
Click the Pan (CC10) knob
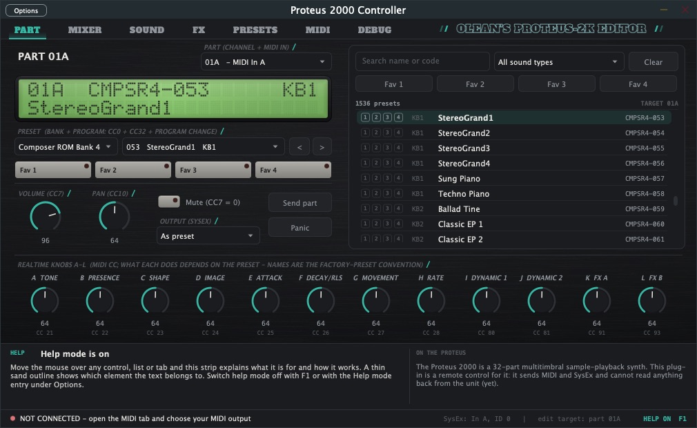pyautogui.click(x=115, y=217)
